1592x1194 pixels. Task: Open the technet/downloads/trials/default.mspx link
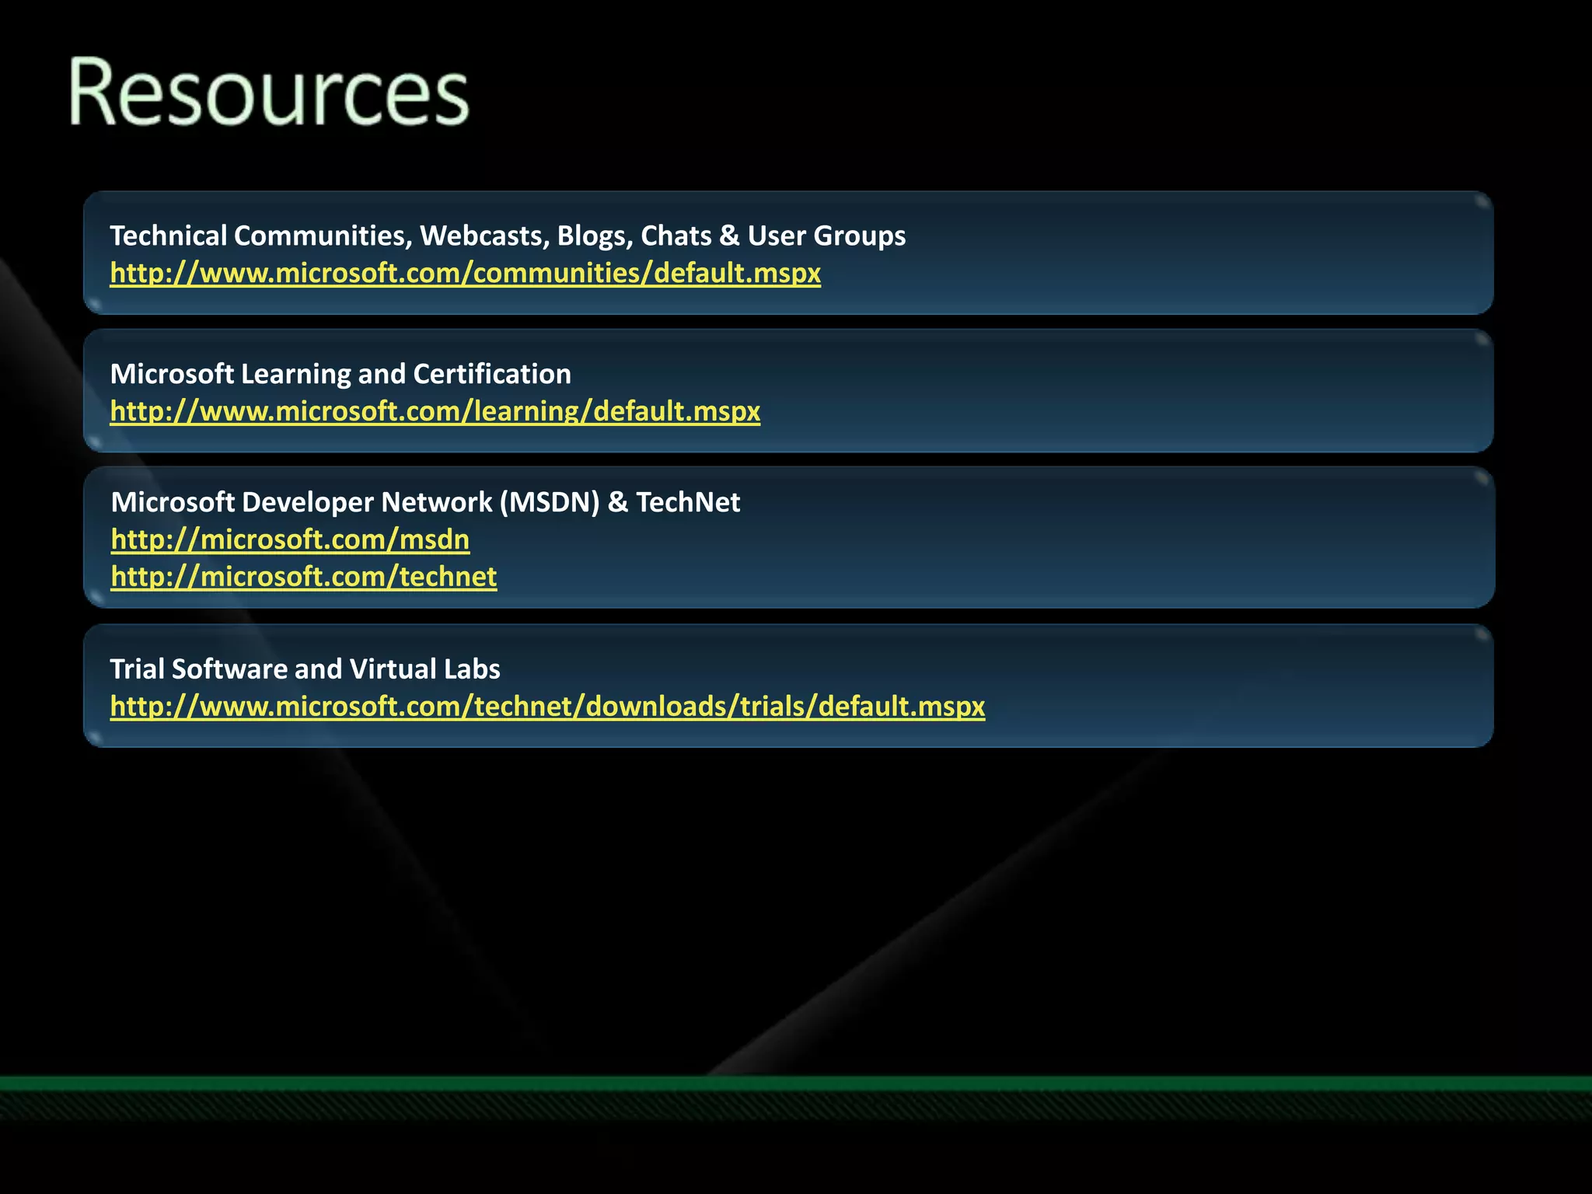pyautogui.click(x=547, y=707)
